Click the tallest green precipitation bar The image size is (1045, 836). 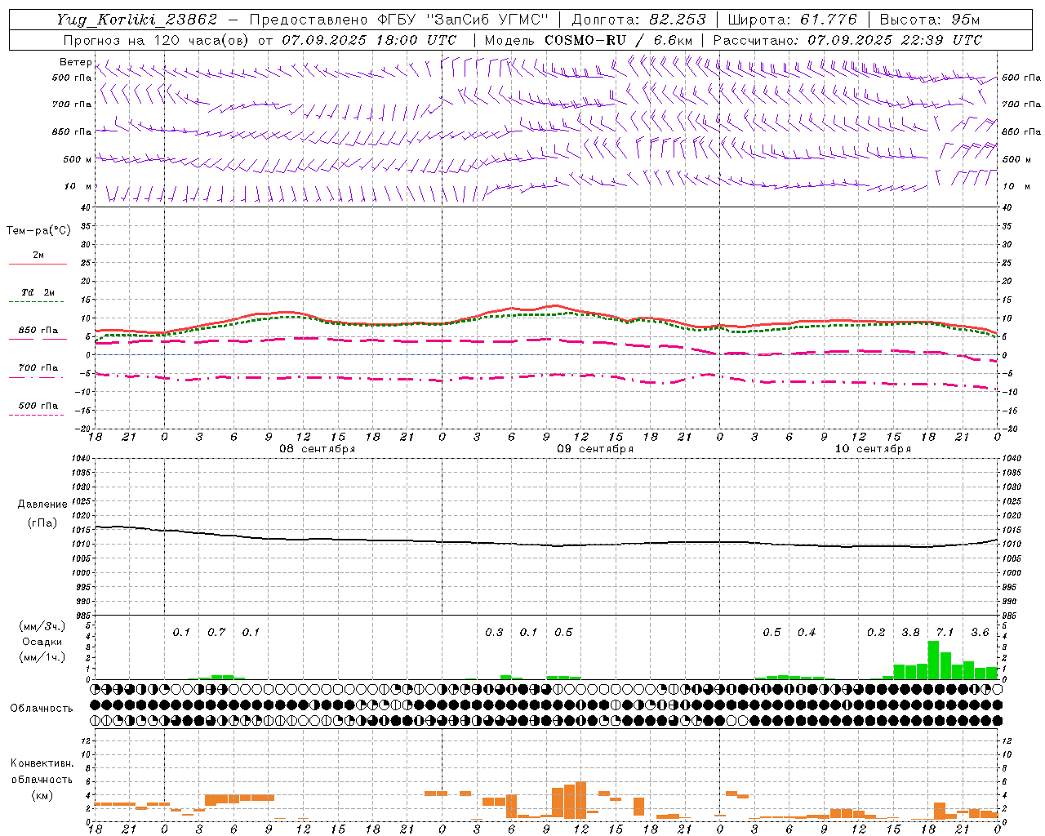[x=933, y=660]
